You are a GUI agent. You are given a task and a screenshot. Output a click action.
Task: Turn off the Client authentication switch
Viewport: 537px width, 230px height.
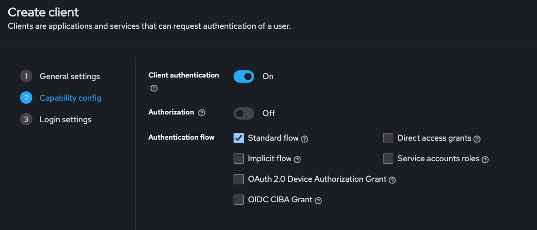[244, 76]
